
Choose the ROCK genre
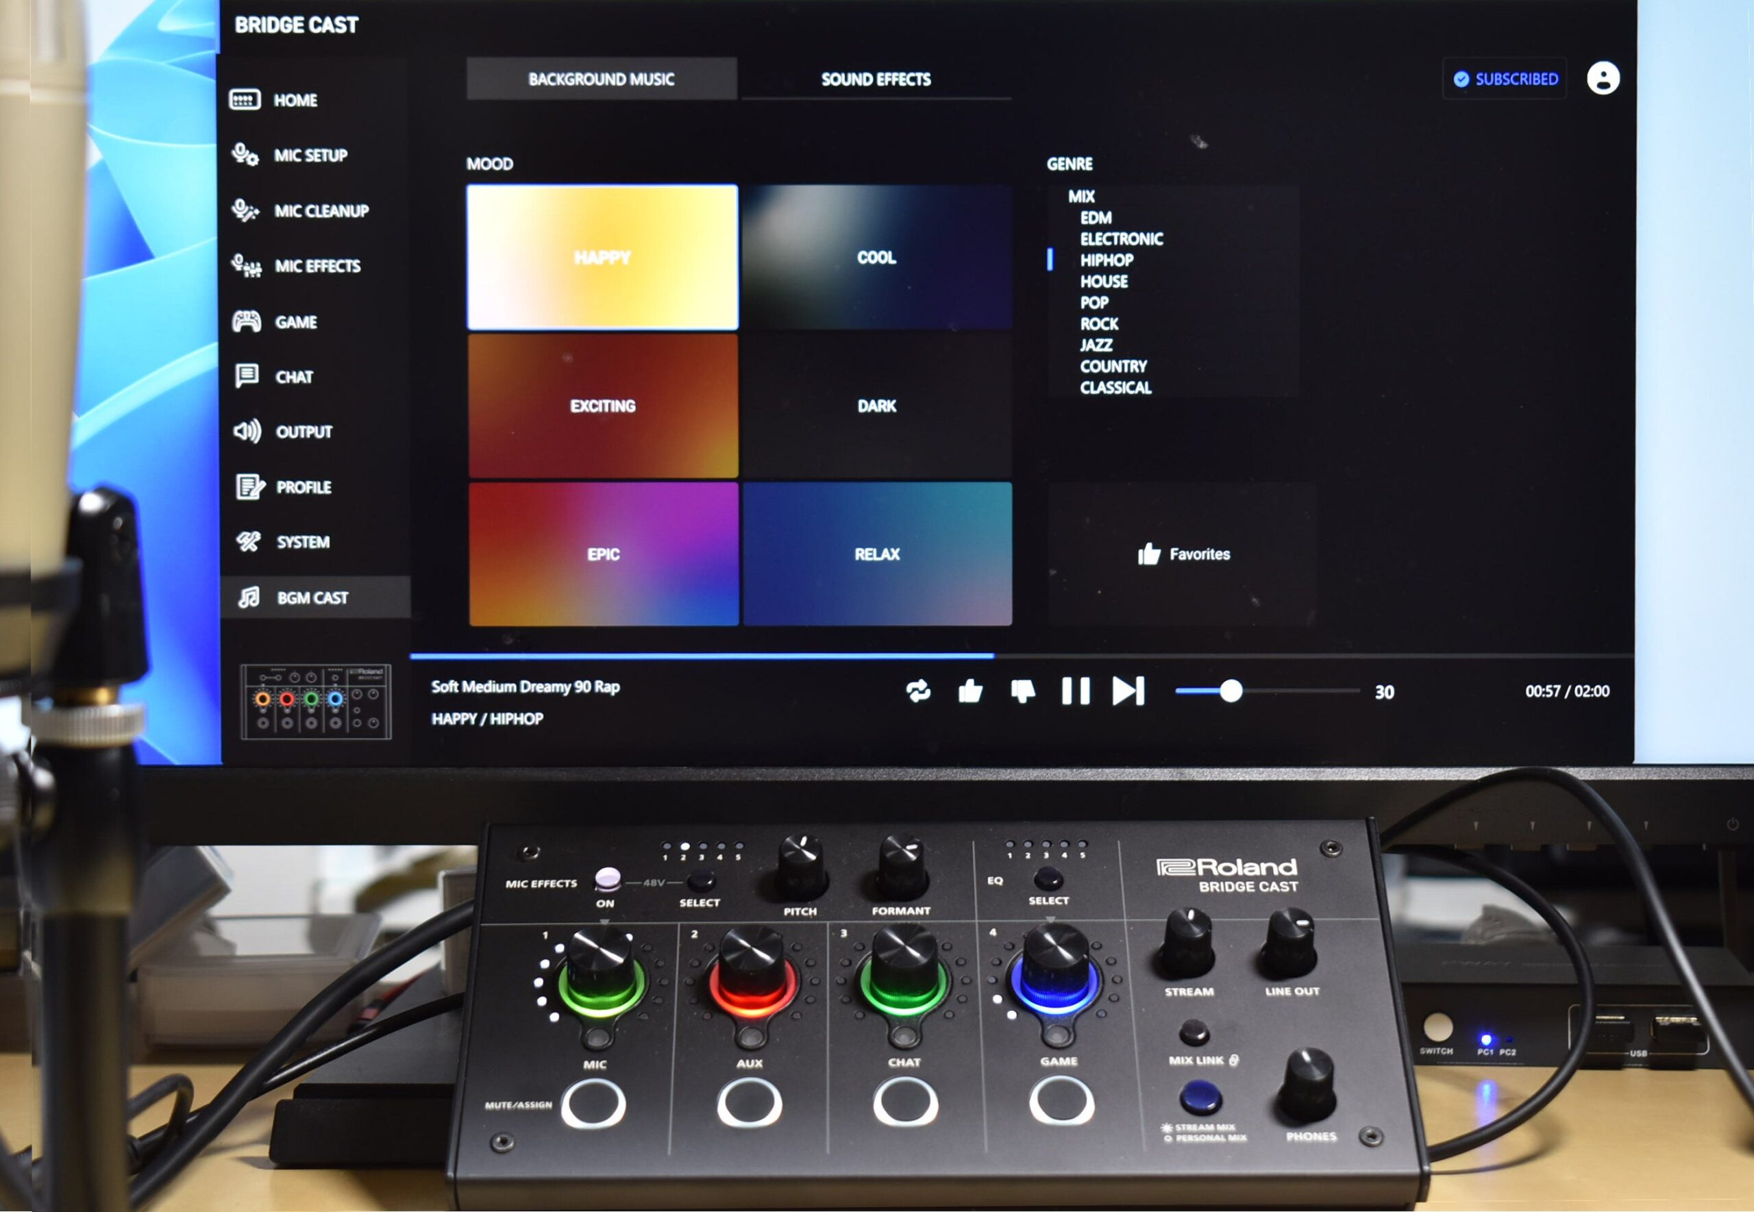point(1100,323)
